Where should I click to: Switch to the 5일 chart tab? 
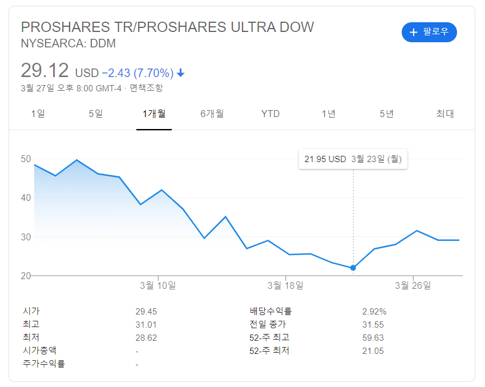point(95,114)
